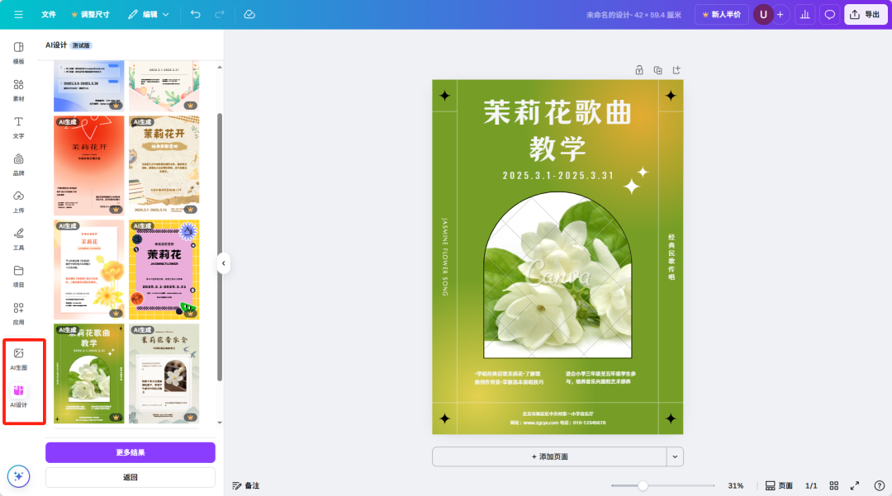Click the 更多结果 more results button
The height and width of the screenshot is (496, 892).
(x=130, y=452)
